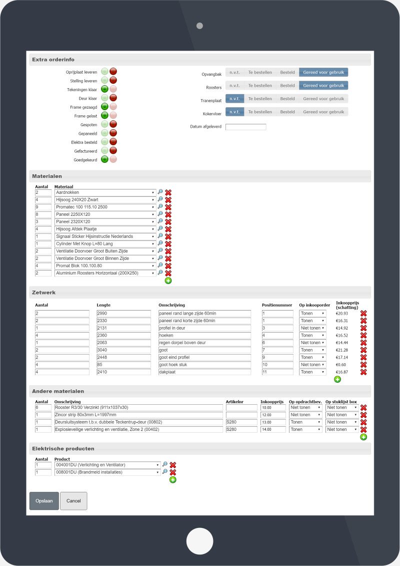400x566 pixels.
Task: Delete the Hijsoog 240X20 Zwart row
Action: [x=168, y=200]
